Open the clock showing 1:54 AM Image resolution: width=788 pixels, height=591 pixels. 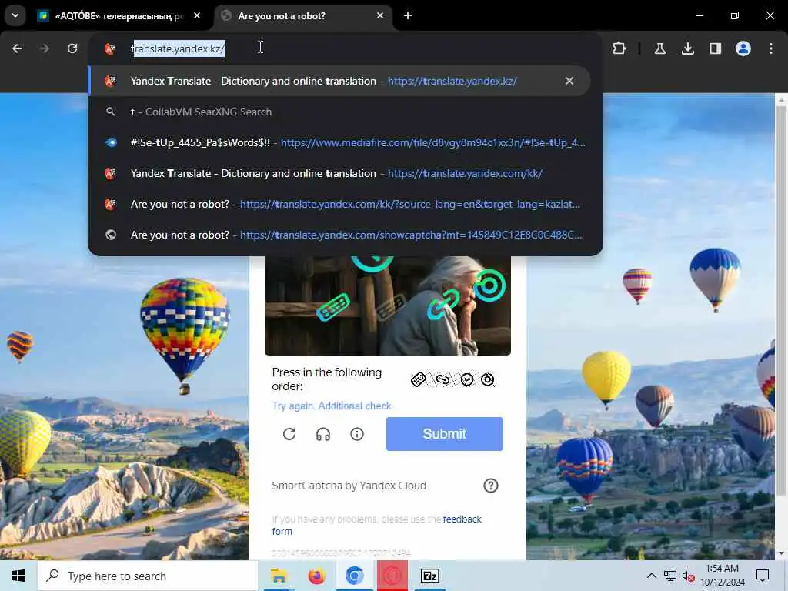[x=722, y=576]
